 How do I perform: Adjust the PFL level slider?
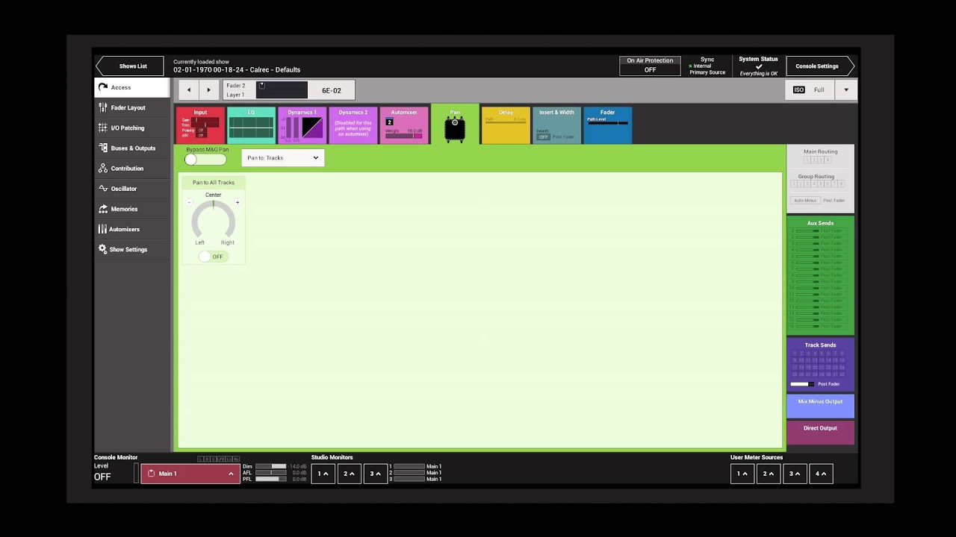270,480
